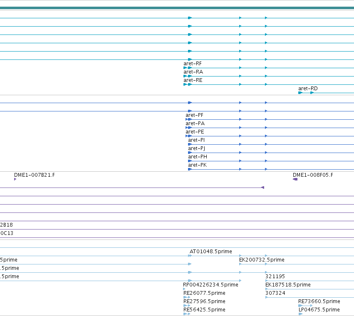The height and width of the screenshot is (316, 354).
Task: Click the RE73660.5prime exon glyph
Action: [300, 306]
